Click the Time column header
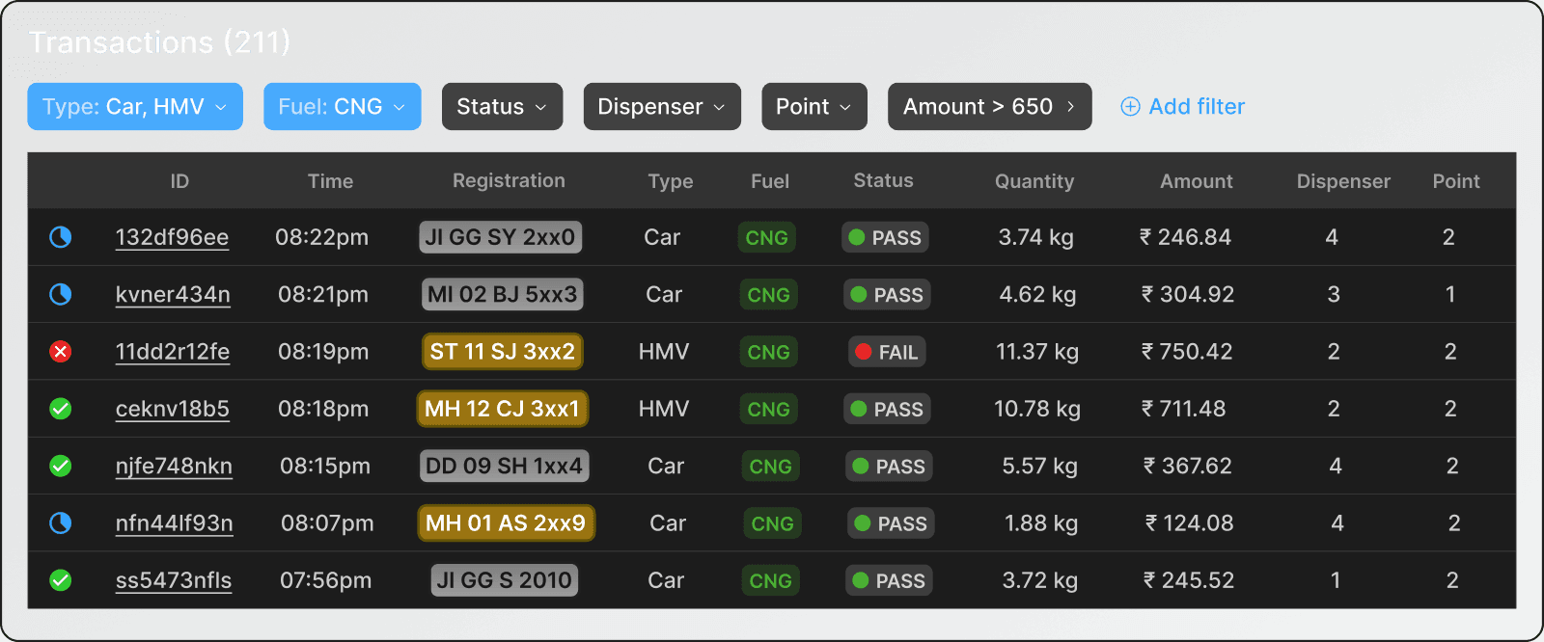 point(330,181)
